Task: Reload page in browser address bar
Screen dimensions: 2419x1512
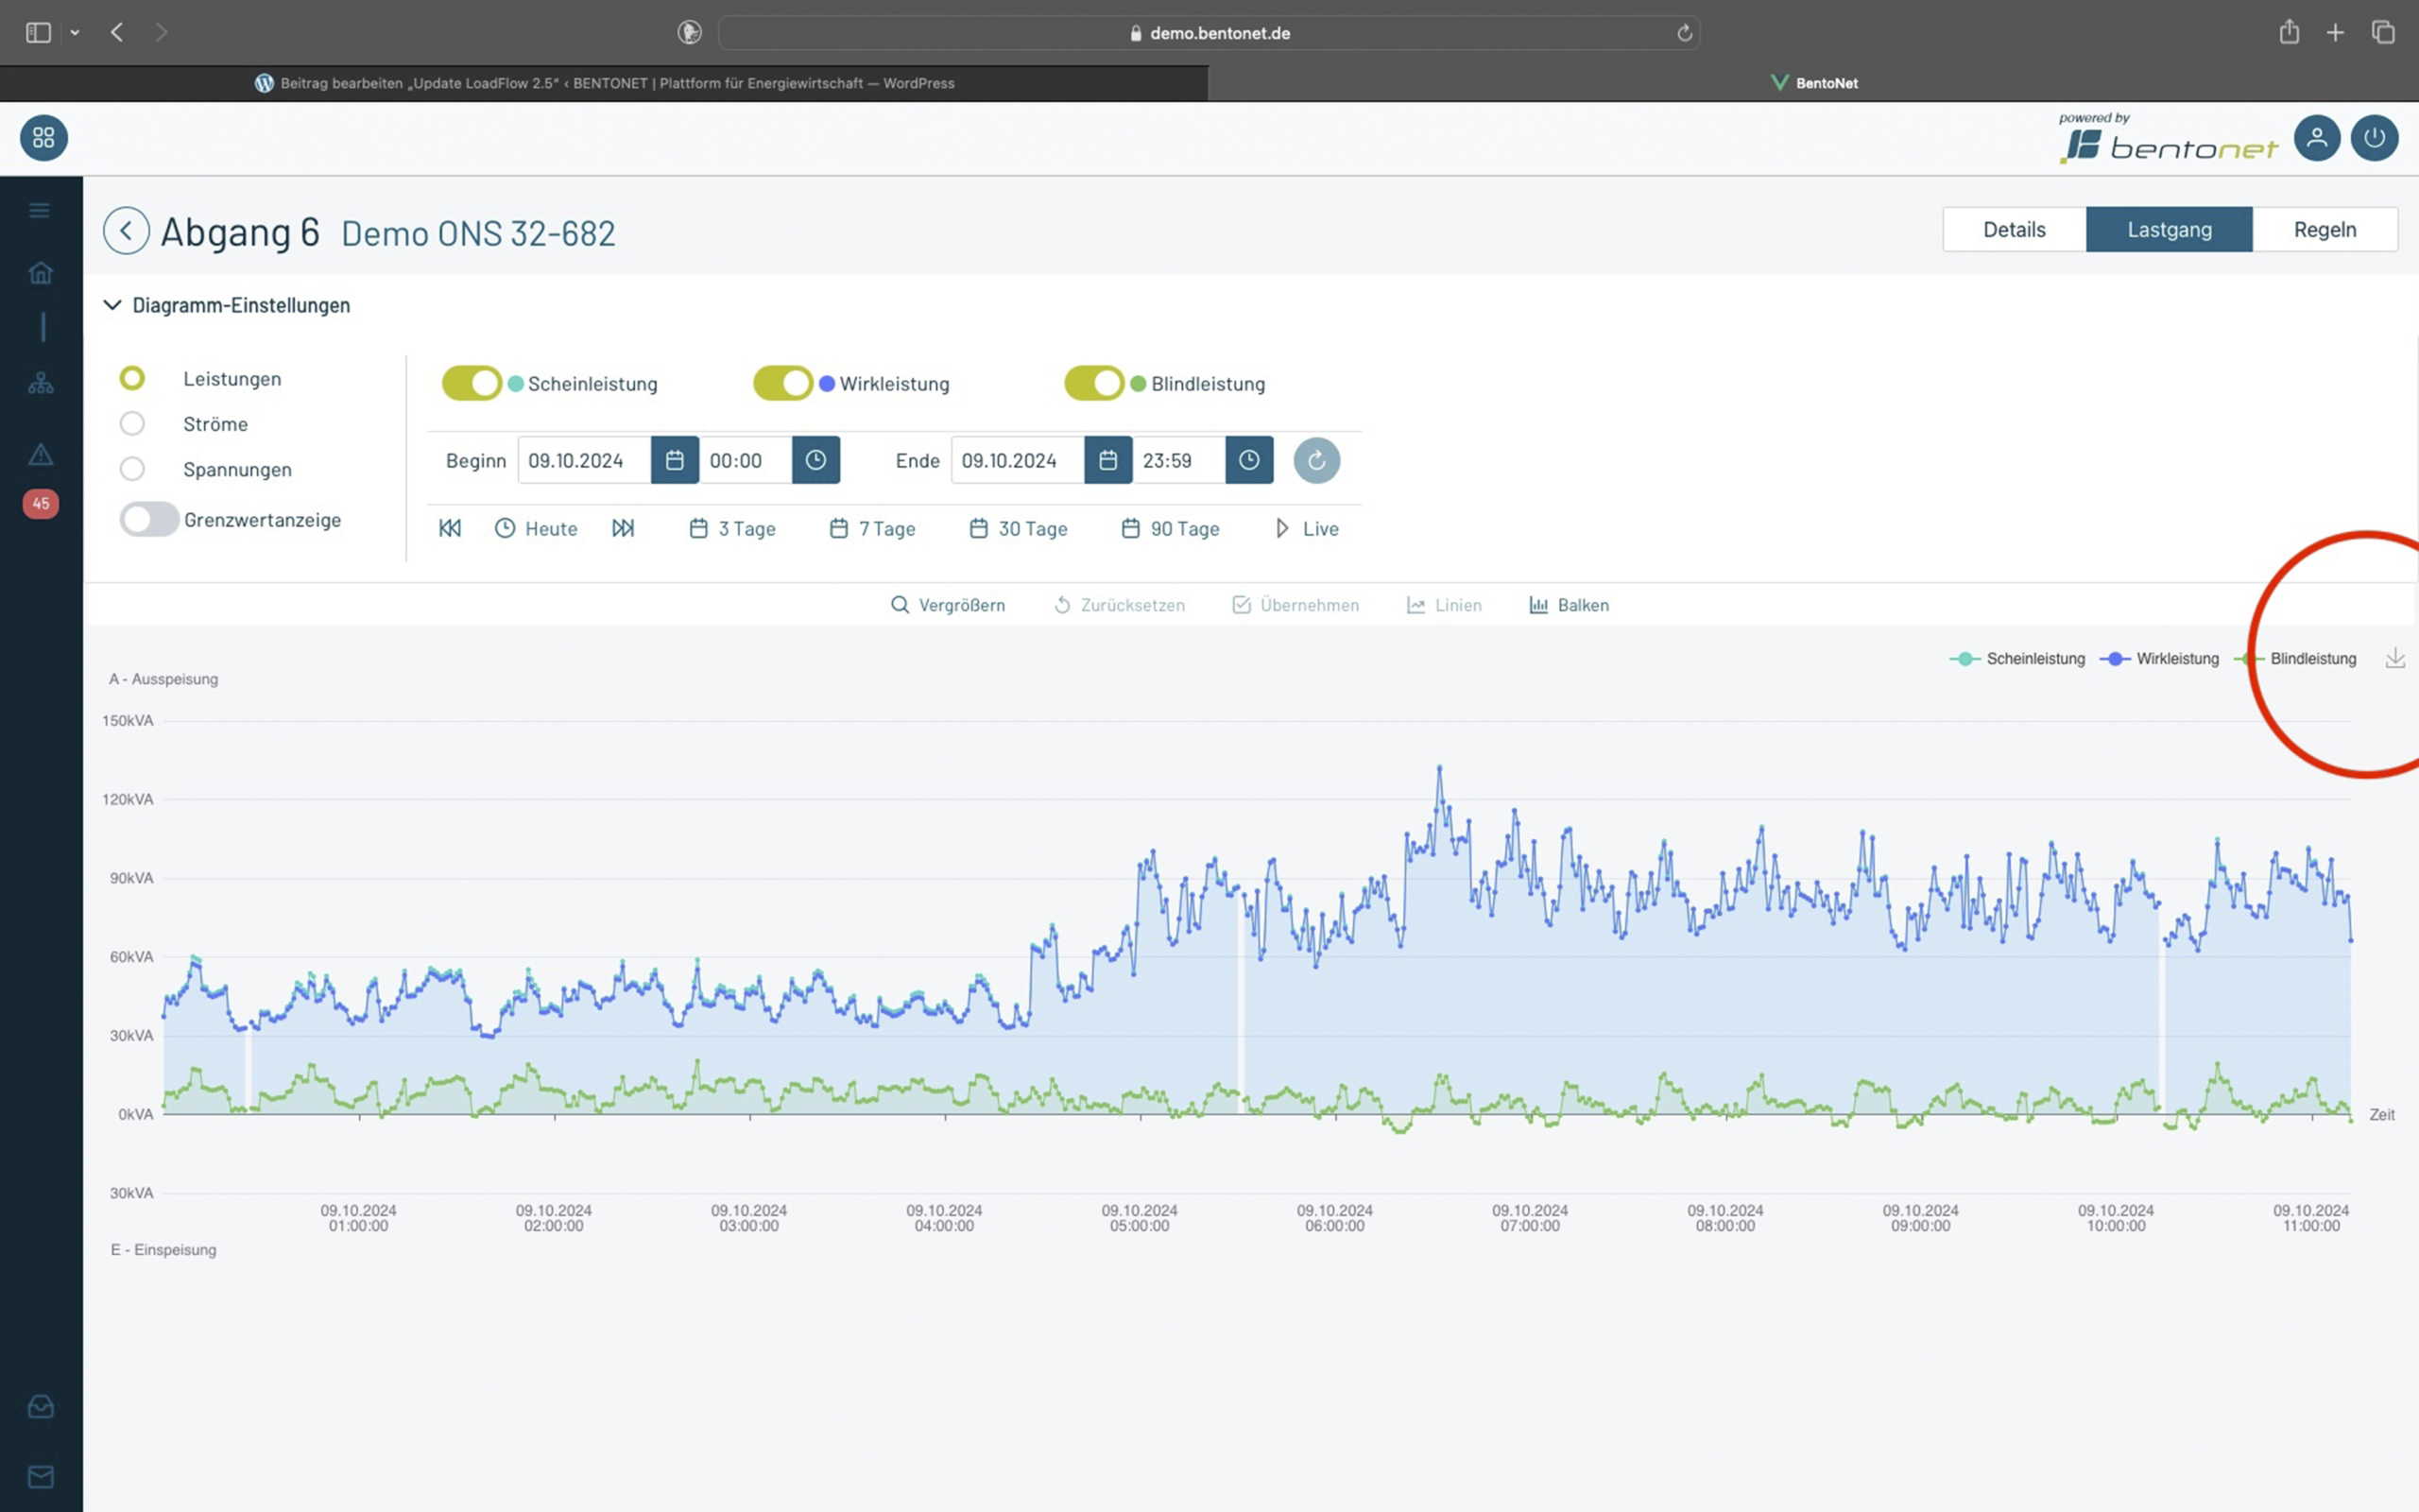Action: tap(1684, 33)
